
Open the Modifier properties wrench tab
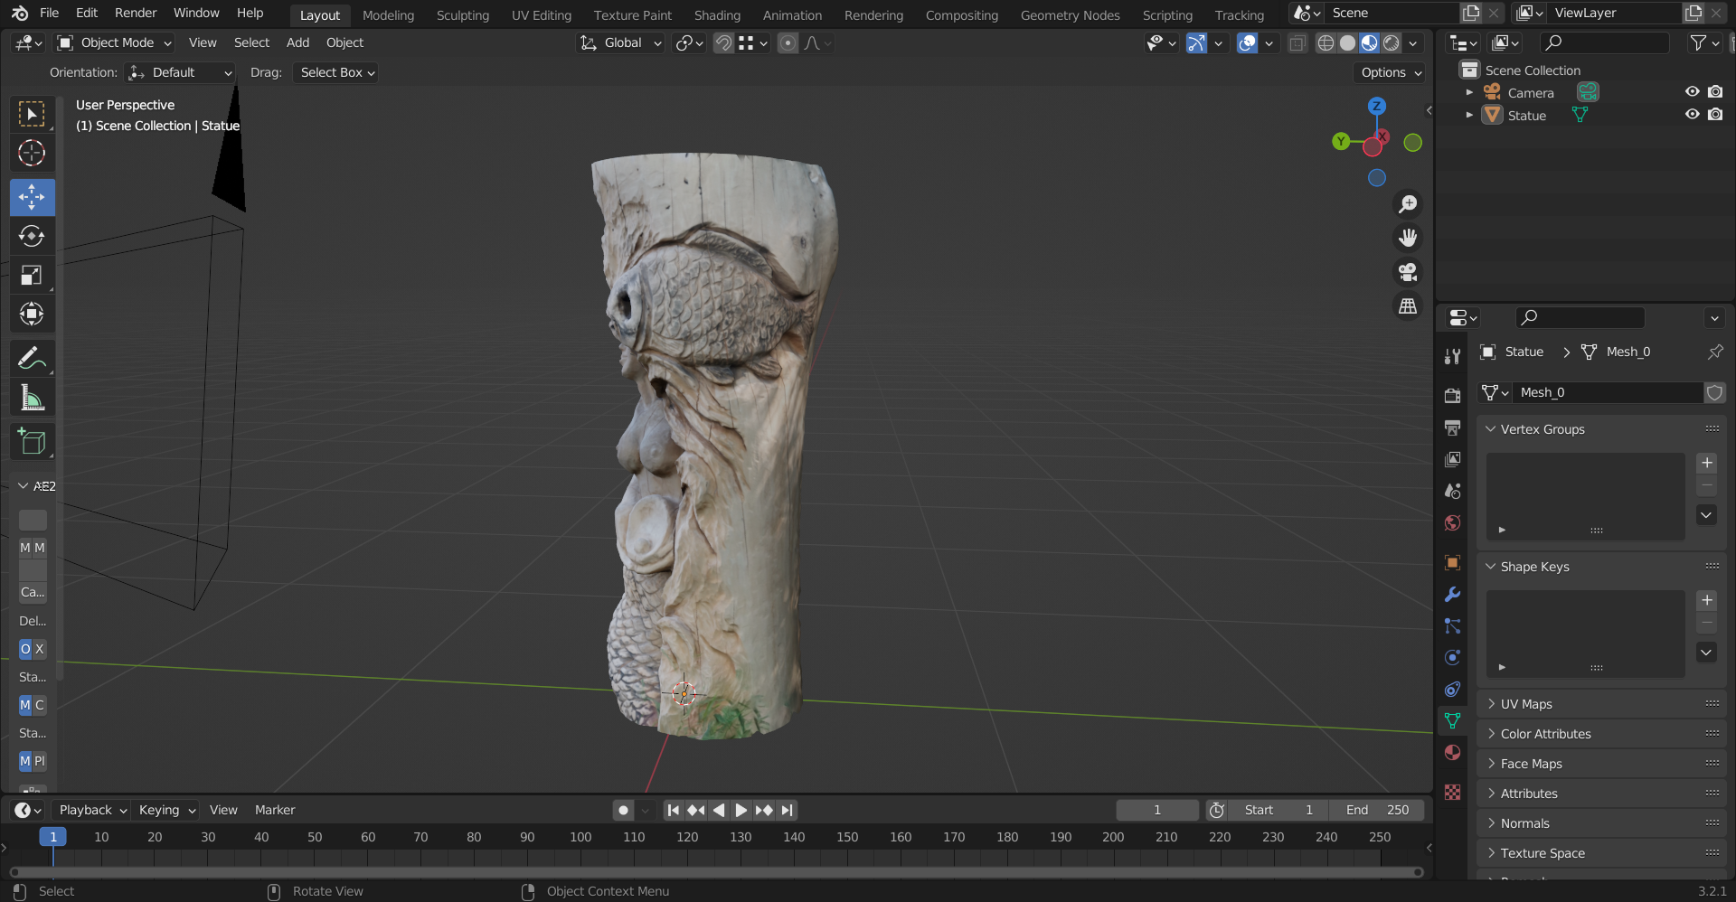tap(1451, 594)
